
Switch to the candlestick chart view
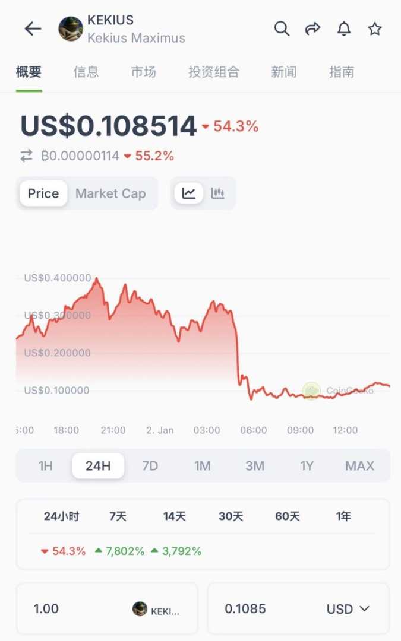(218, 193)
